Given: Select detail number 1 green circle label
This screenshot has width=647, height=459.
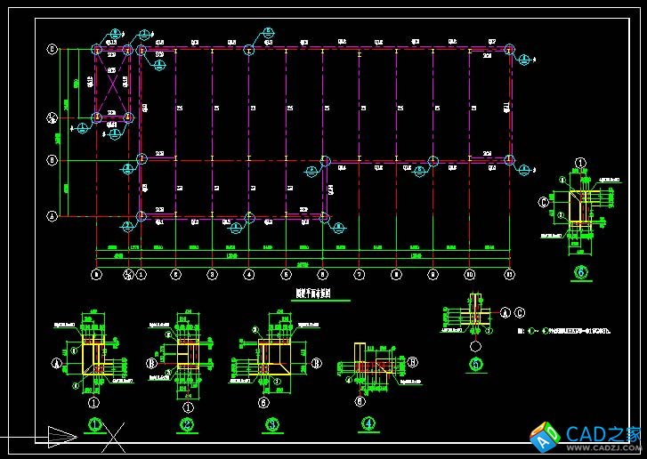Looking at the screenshot, I should (93, 424).
